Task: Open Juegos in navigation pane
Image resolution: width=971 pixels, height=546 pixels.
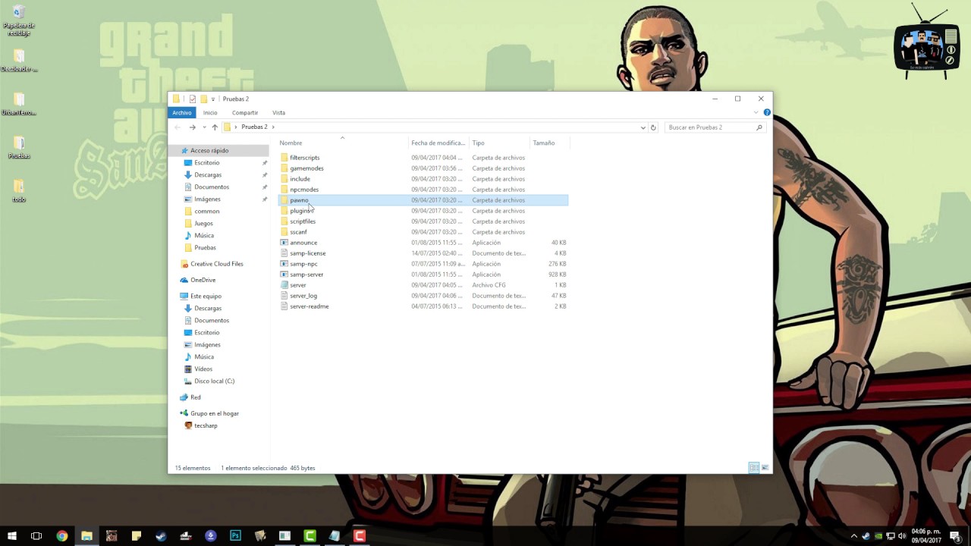Action: click(203, 223)
